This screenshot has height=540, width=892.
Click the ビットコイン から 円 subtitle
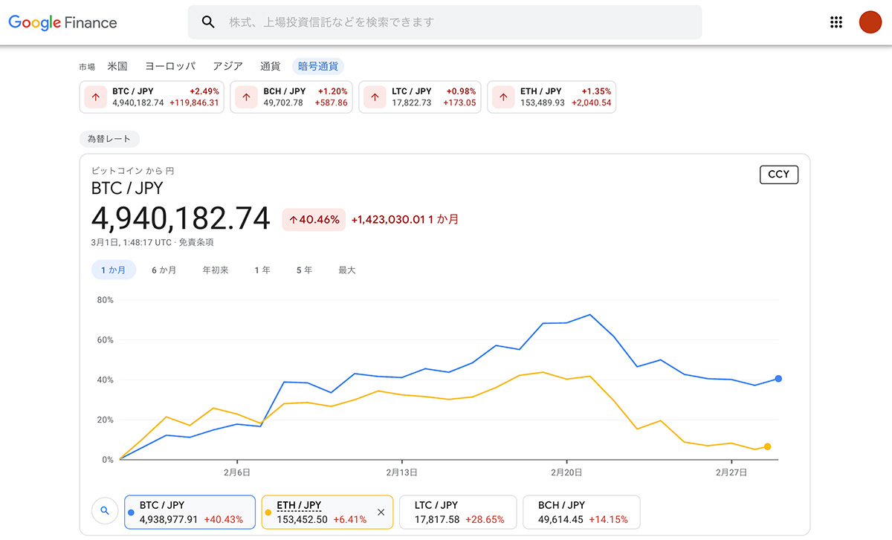[x=132, y=171]
